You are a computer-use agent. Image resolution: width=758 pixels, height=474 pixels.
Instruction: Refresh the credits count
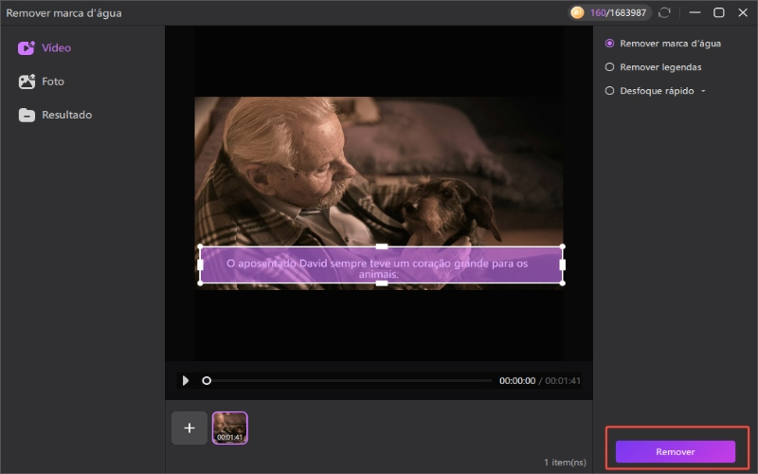coord(665,12)
